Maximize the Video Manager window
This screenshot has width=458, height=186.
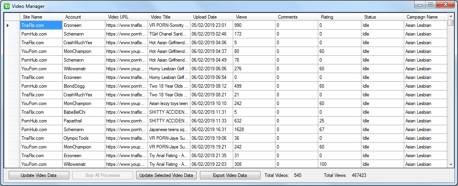[x=430, y=5]
